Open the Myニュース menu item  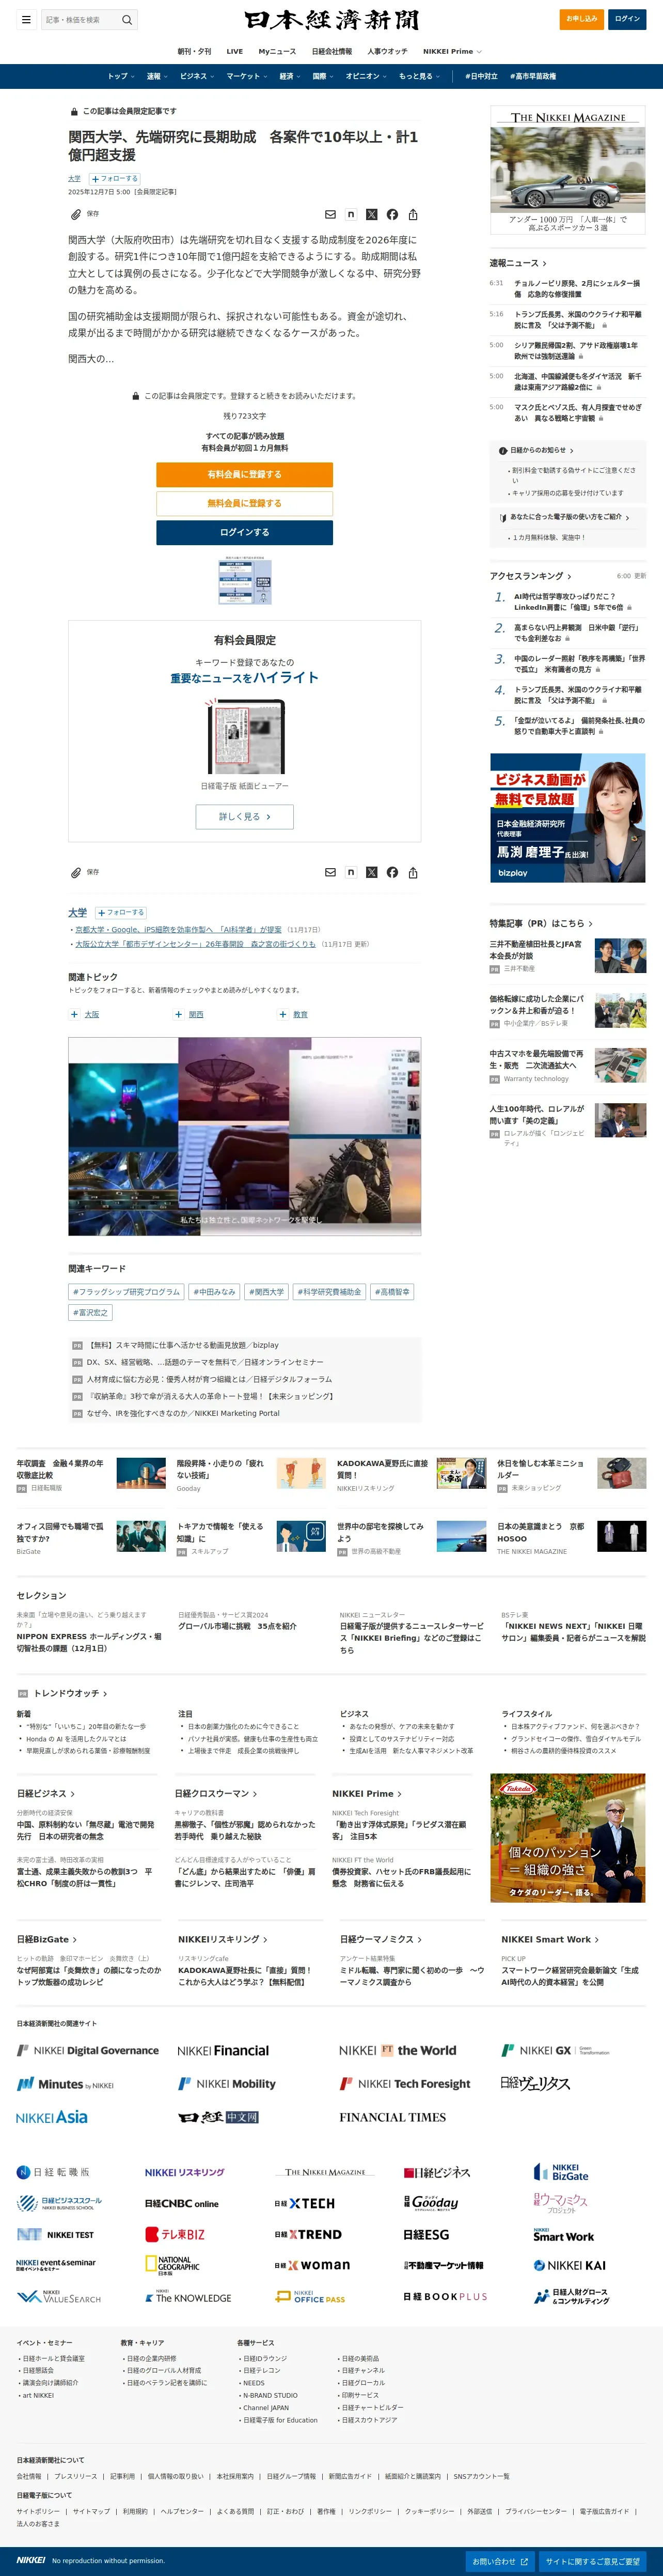pos(277,51)
